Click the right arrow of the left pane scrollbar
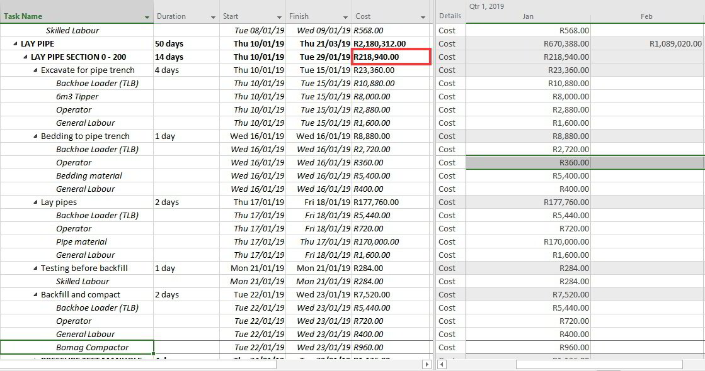 click(427, 363)
